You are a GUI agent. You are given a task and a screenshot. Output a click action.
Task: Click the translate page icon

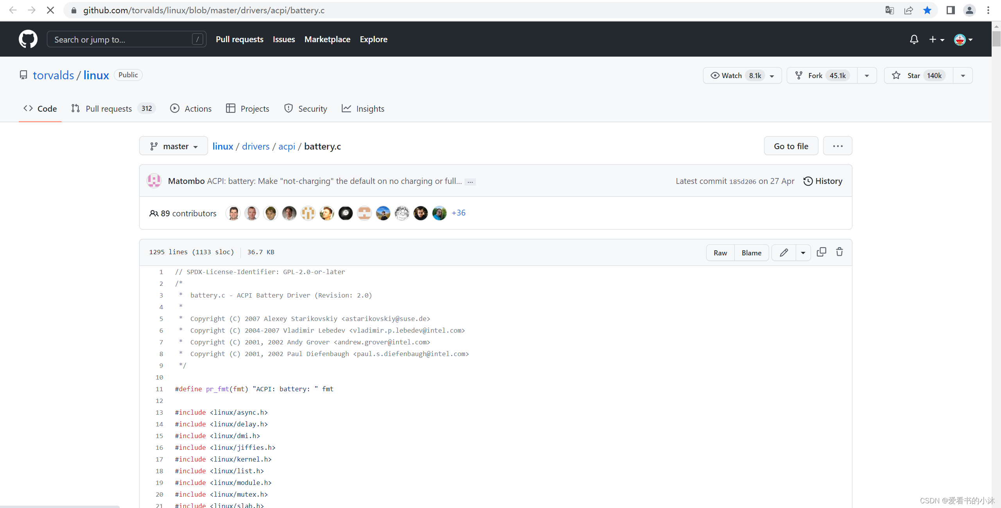click(890, 10)
